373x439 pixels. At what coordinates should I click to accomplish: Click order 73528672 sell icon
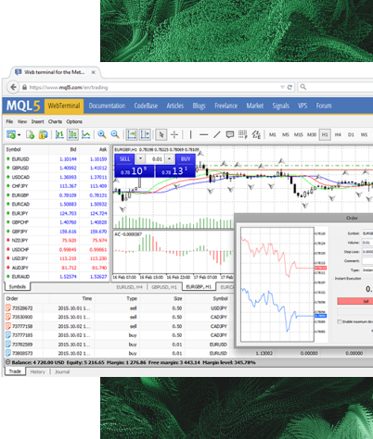pos(8,308)
